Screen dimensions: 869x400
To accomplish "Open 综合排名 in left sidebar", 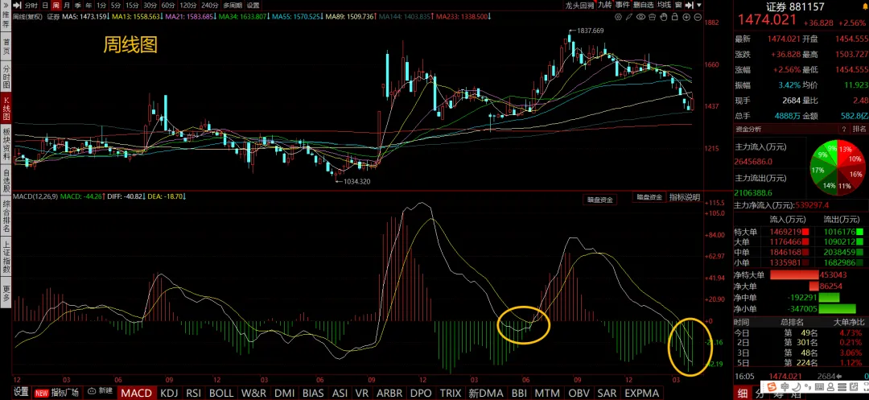I will 6,216.
